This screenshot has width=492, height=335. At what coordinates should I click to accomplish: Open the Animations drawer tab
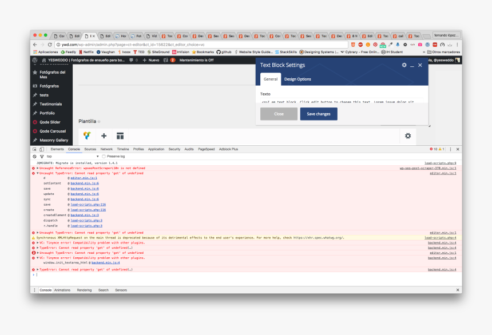pos(62,290)
